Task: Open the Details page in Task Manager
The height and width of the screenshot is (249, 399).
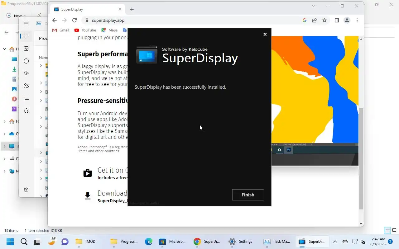Action: (26, 98)
